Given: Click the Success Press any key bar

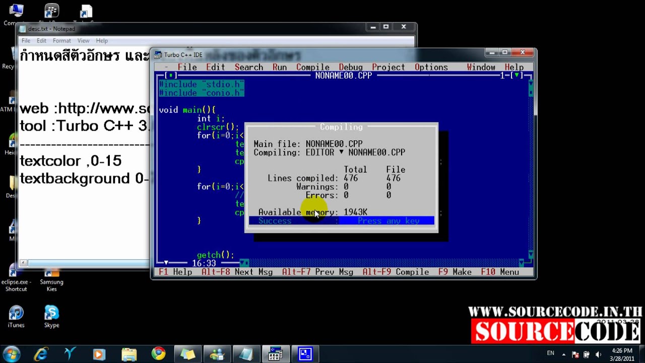Looking at the screenshot, I should 341,221.
